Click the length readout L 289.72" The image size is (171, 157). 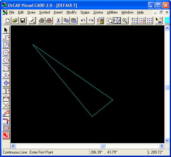(x=155, y=152)
